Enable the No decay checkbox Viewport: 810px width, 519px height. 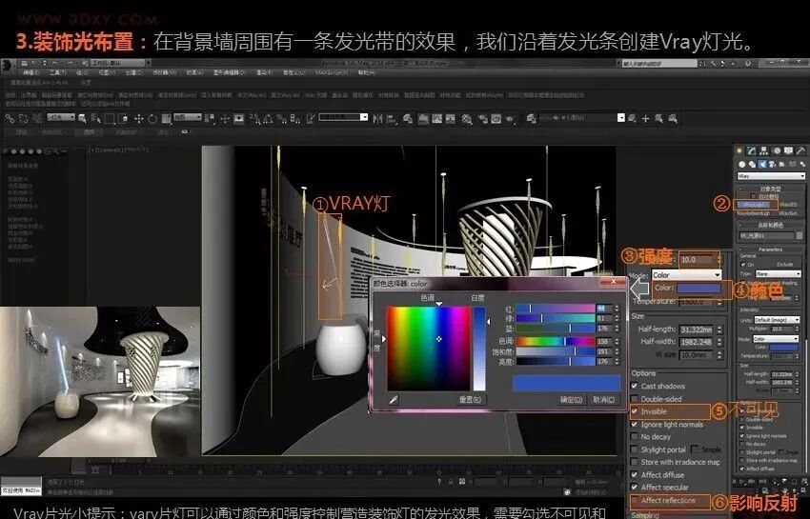(x=635, y=437)
